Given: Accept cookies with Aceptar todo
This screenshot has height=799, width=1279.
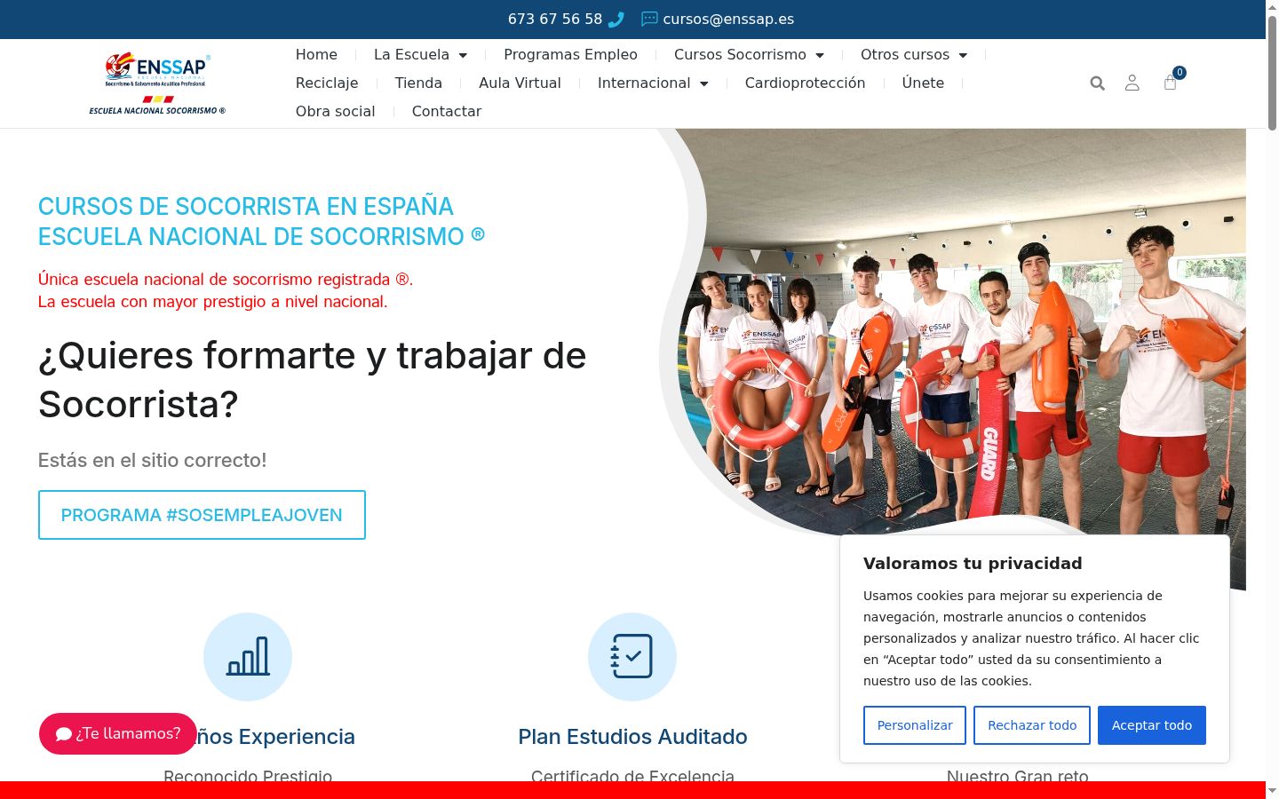Looking at the screenshot, I should [1152, 725].
